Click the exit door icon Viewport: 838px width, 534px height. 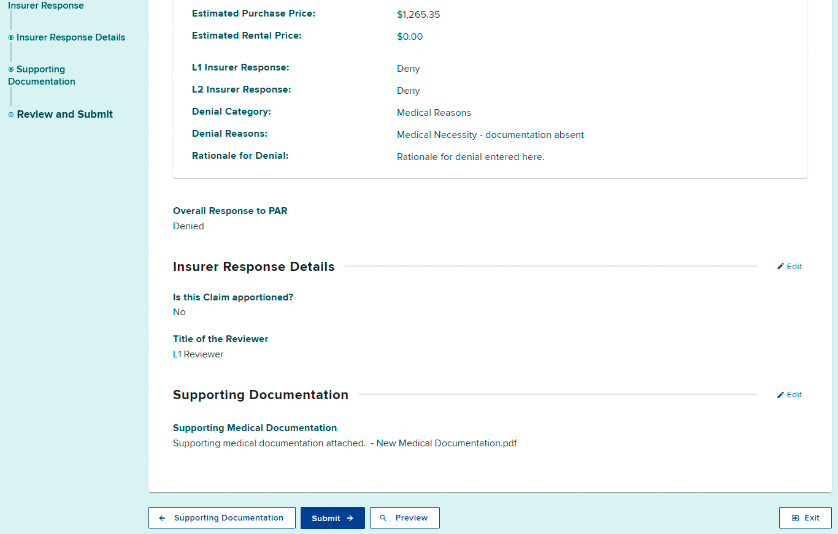click(795, 518)
